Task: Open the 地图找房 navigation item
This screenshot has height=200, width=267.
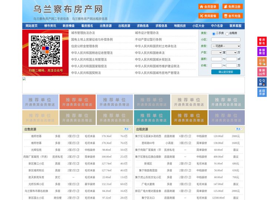Action: point(180,26)
